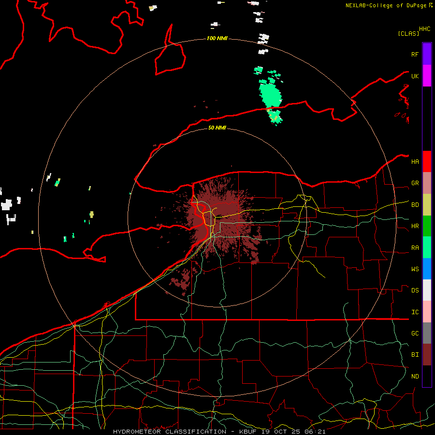Image resolution: width=435 pixels, height=435 pixels.
Task: Click the BD legend label
Action: click(415, 205)
